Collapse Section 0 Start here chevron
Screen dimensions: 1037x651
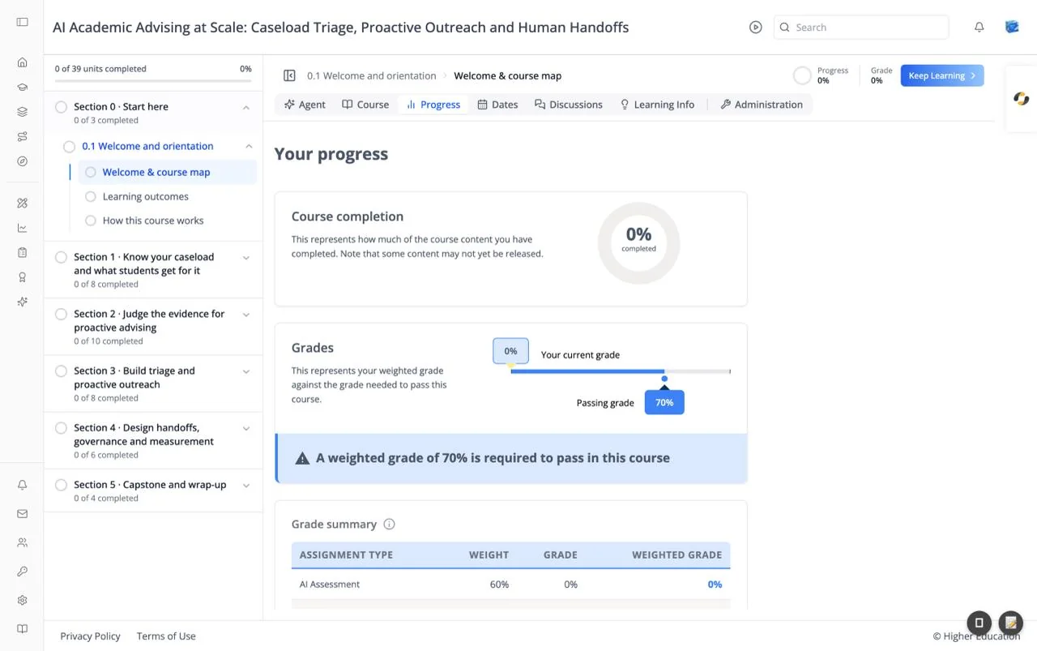(246, 107)
